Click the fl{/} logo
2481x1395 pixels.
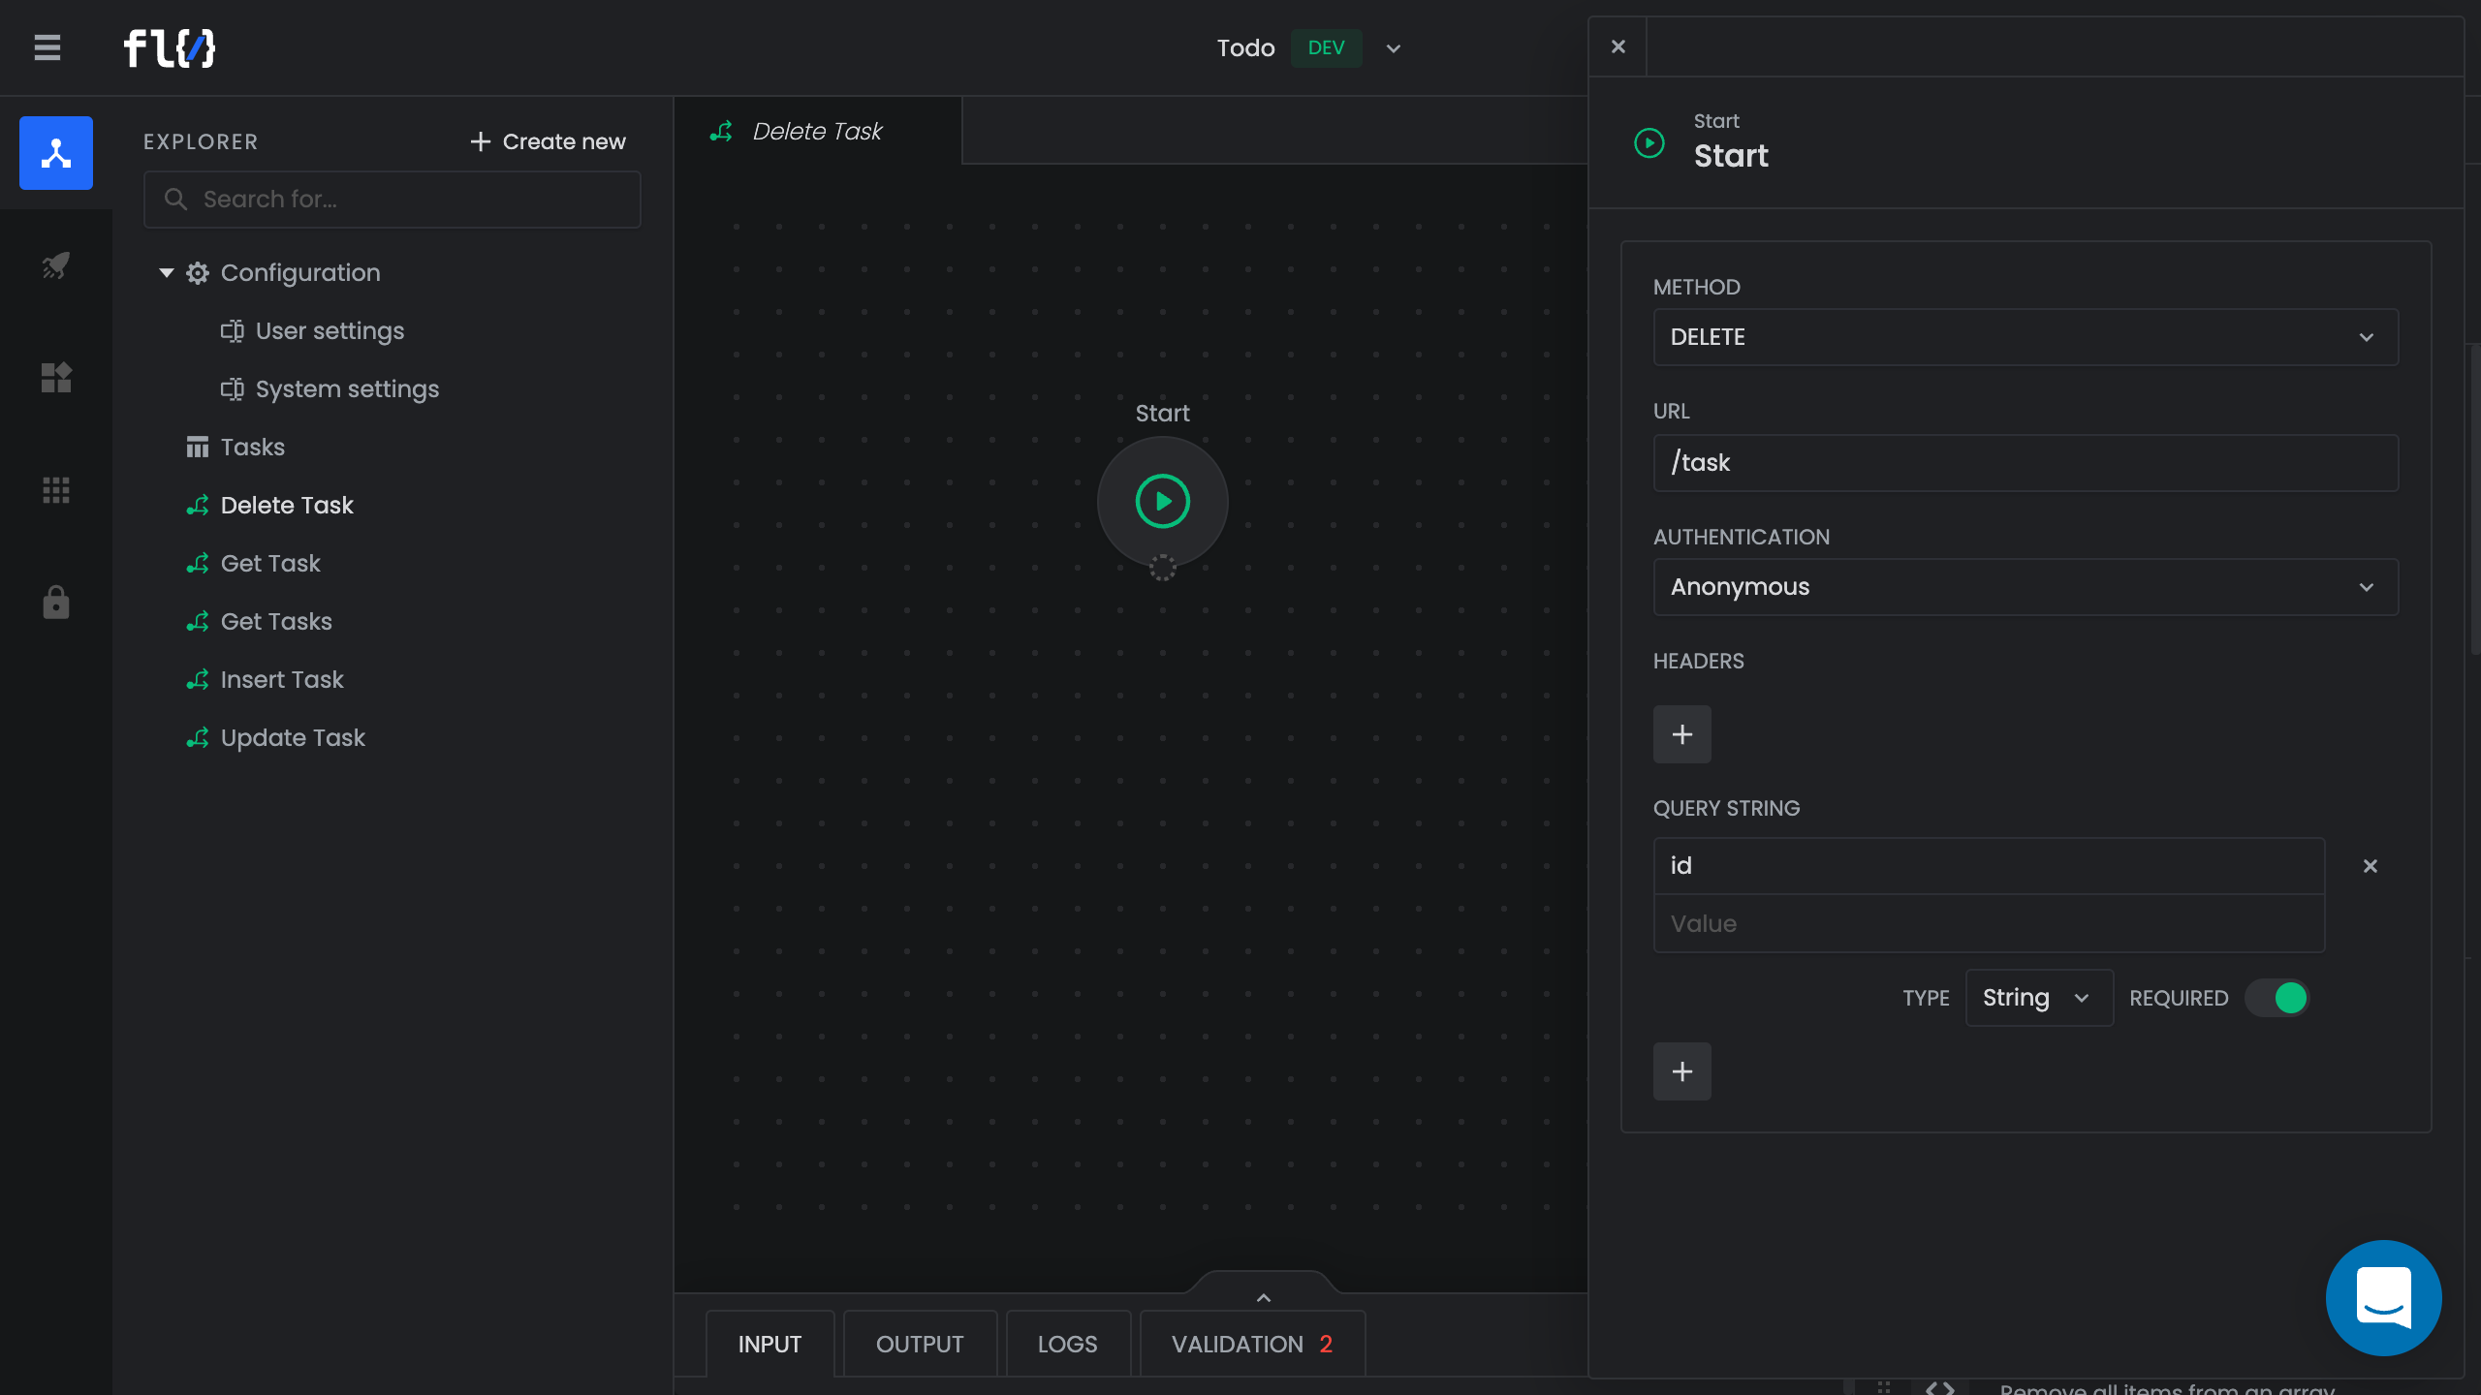click(170, 48)
